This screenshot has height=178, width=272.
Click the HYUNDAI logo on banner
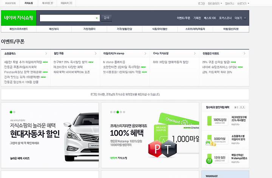pos(18,120)
